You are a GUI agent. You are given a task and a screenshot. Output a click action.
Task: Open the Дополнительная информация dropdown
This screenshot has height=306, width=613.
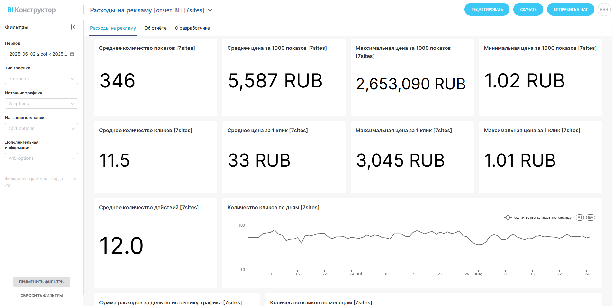tap(41, 158)
